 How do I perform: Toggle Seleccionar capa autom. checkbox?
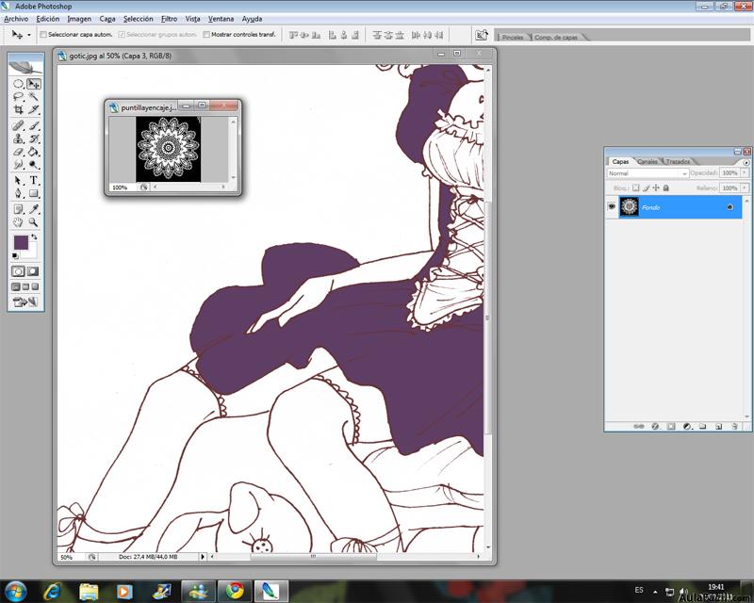pyautogui.click(x=43, y=35)
